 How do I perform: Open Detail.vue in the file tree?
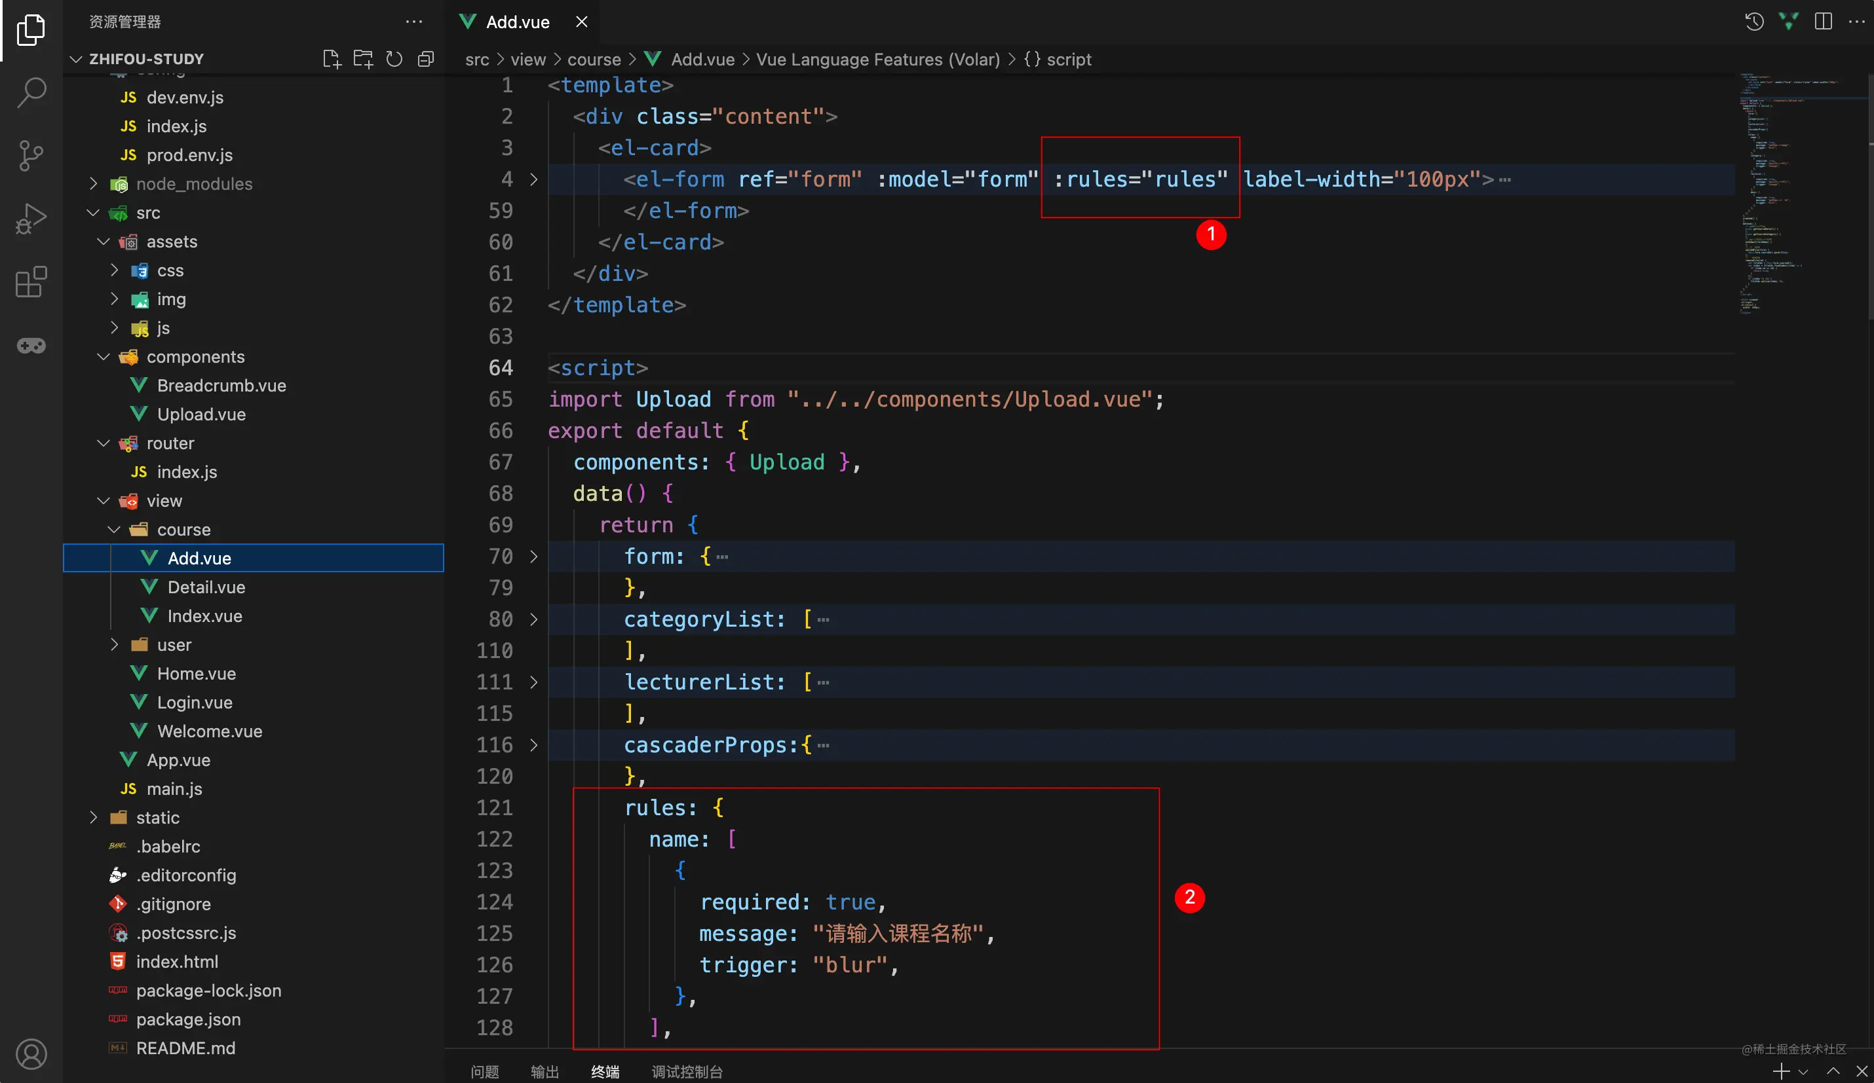coord(206,587)
